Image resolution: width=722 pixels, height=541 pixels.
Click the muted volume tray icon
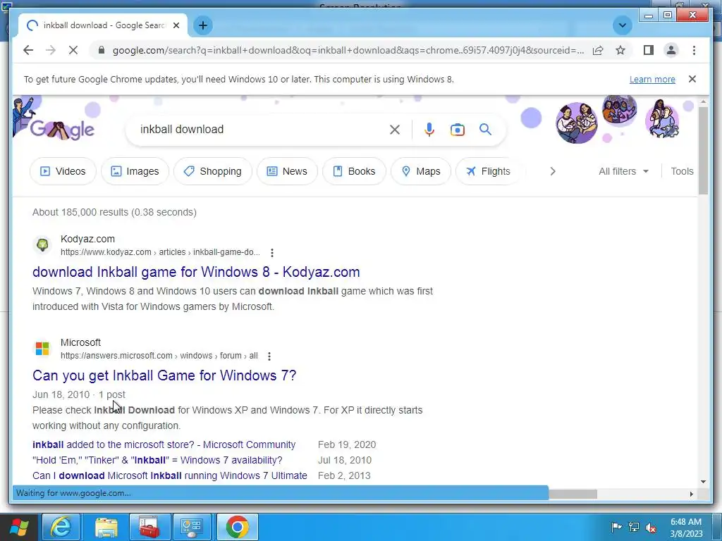[651, 527]
